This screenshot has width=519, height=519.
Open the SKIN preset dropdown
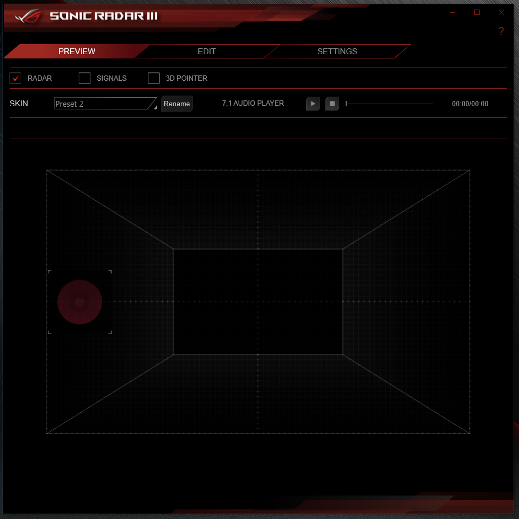click(x=105, y=104)
